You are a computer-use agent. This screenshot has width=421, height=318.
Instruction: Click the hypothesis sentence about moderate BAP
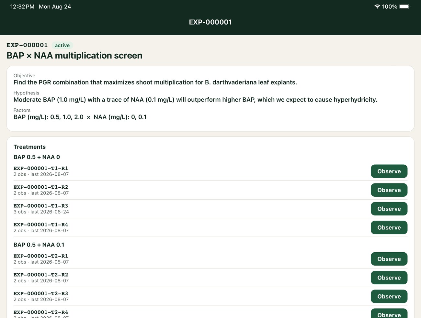195,100
